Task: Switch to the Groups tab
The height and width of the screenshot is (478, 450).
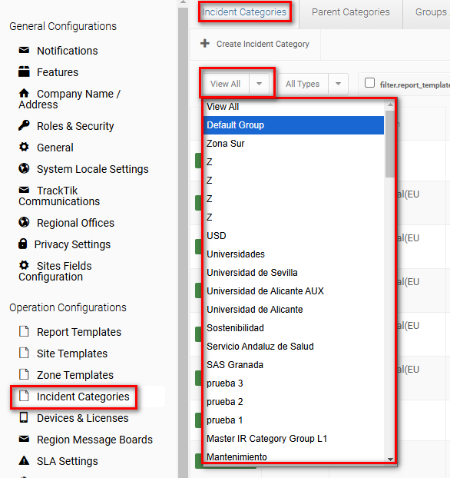Action: click(431, 12)
